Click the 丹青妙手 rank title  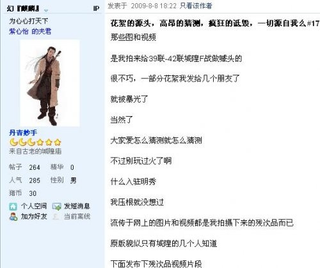23,133
